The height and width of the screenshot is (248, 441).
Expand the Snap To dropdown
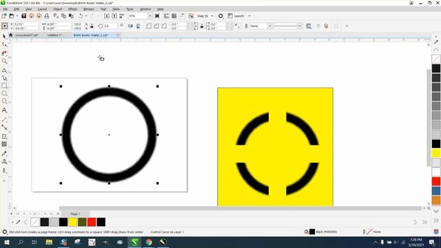click(212, 16)
